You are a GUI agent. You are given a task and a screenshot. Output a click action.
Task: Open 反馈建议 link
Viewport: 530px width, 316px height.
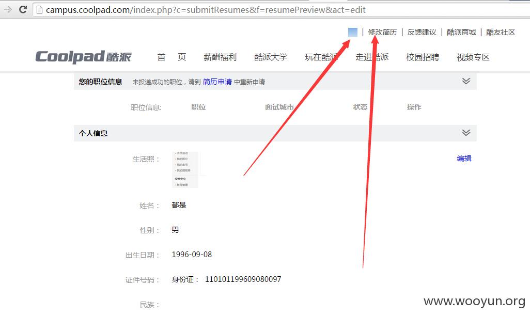click(x=422, y=32)
